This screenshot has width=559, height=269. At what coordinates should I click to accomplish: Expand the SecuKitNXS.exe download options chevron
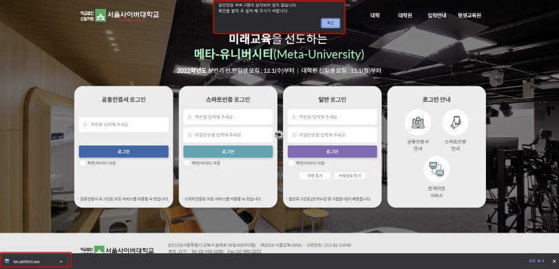[x=61, y=261]
